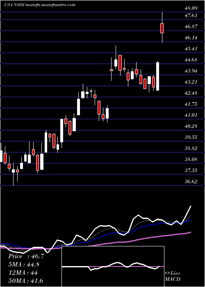Select the 46.87 price axis label

(191, 27)
